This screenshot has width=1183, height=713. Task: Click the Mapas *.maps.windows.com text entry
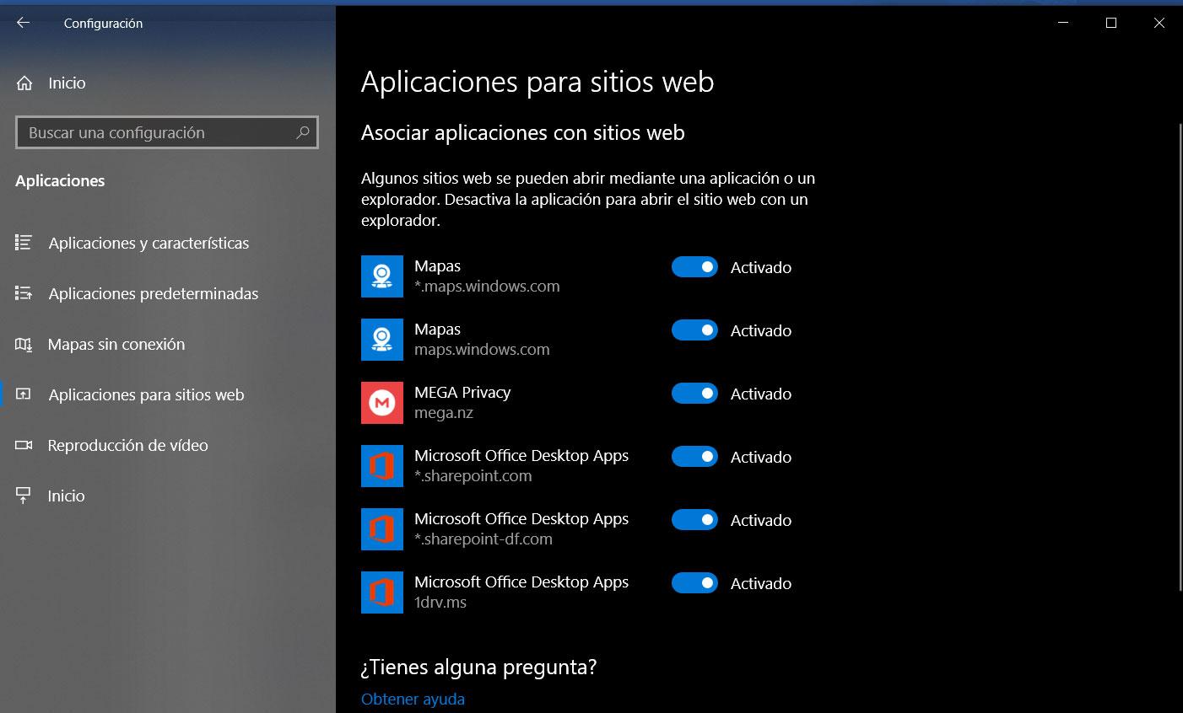coord(487,276)
